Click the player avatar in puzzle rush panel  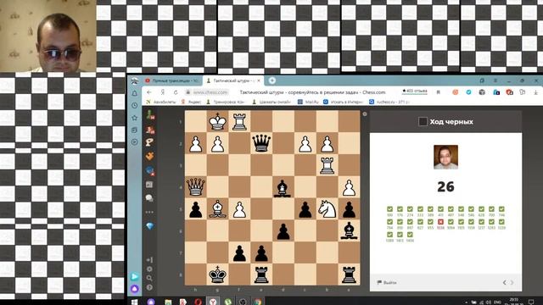pos(445,157)
